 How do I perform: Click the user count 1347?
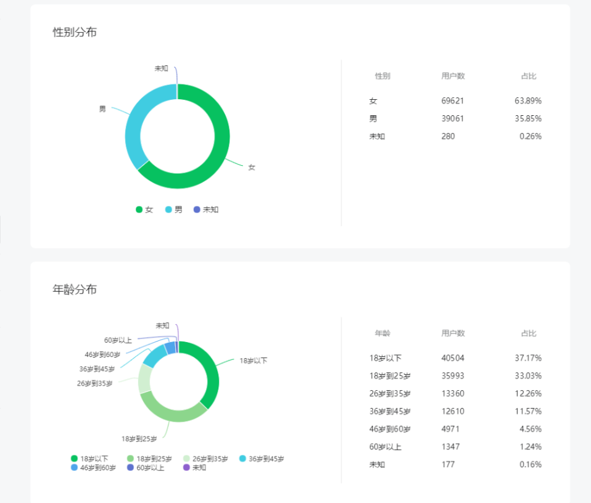pyautogui.click(x=450, y=446)
